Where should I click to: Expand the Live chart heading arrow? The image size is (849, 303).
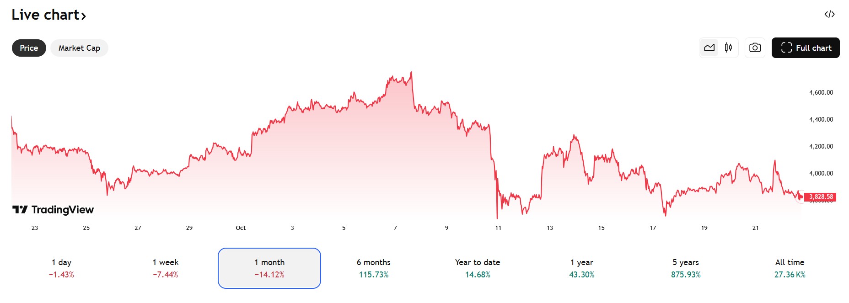(x=83, y=16)
